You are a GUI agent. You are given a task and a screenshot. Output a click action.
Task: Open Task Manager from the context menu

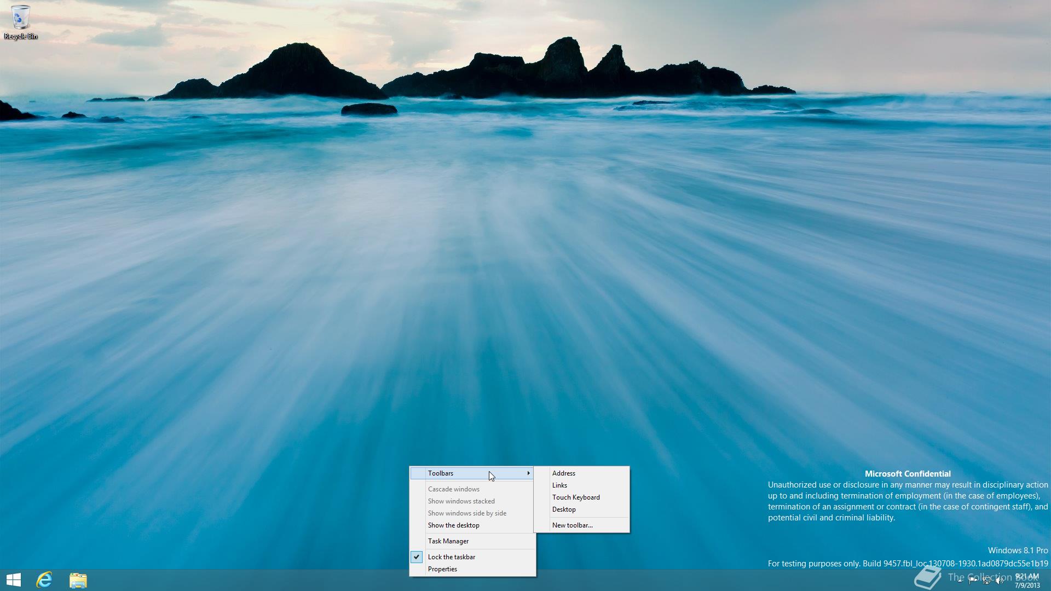(x=472, y=541)
